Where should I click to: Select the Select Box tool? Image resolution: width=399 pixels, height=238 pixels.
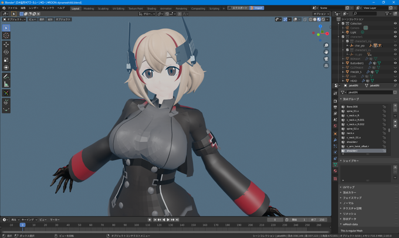click(6, 28)
